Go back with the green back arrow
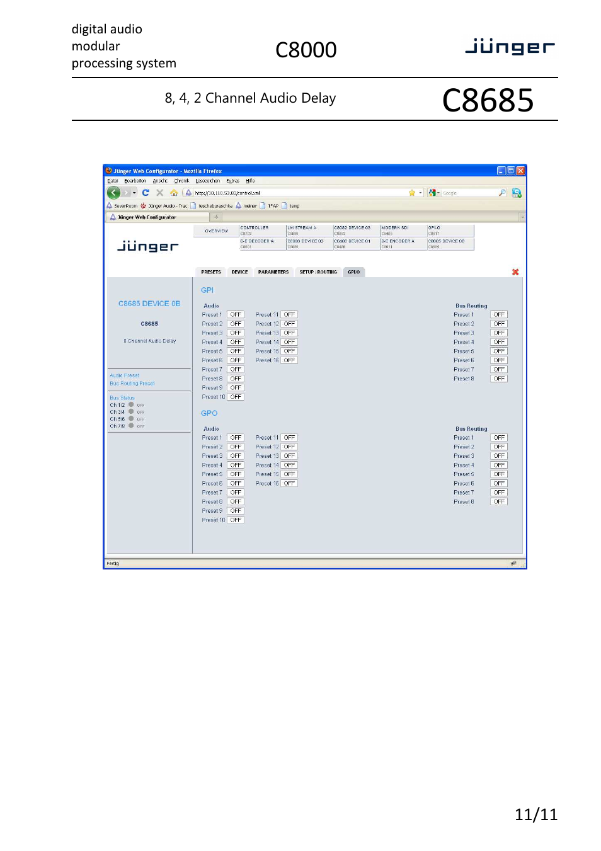 click(113, 193)
